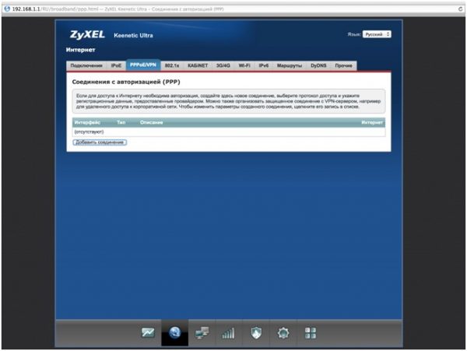Switch to the IPoE tab
Screen dimensions: 467x351
[x=116, y=65]
